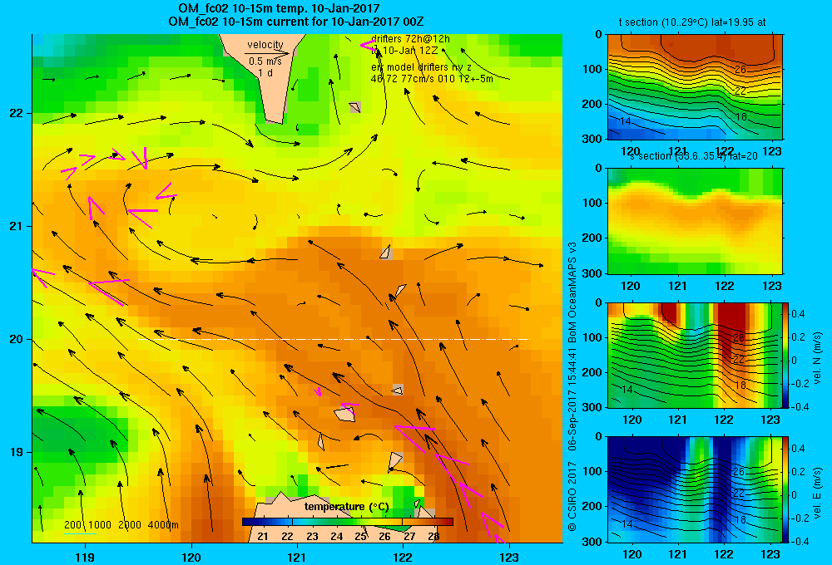Click latitude label 19 on main map
Viewport: 832px width, 565px height.
[17, 452]
